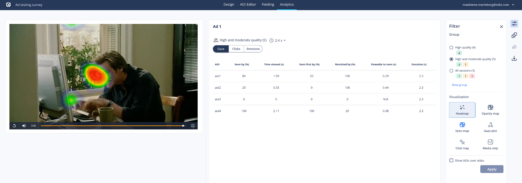522x183 pixels.
Task: Enable Show AOIs over video checkbox
Action: pyautogui.click(x=451, y=160)
